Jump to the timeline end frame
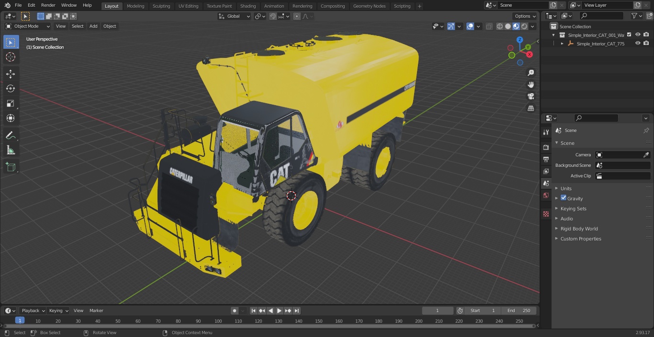Screen dimensions: 654x337 coord(296,311)
